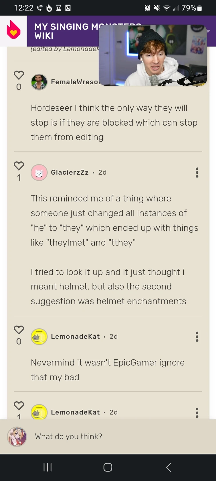Visit the LemonadeKat username above "Nevermind" comment
This screenshot has width=216, height=481.
tap(75, 337)
